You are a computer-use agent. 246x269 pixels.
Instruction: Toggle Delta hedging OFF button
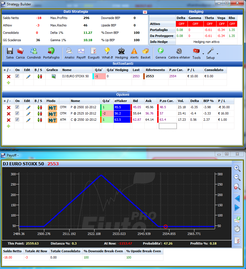tap(182, 24)
